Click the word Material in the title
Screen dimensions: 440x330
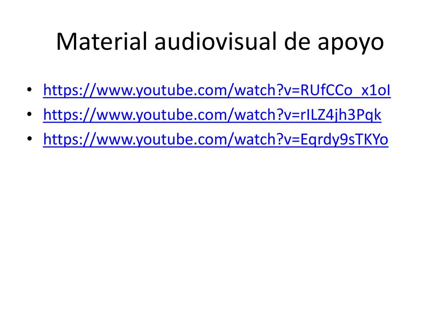[101, 41]
